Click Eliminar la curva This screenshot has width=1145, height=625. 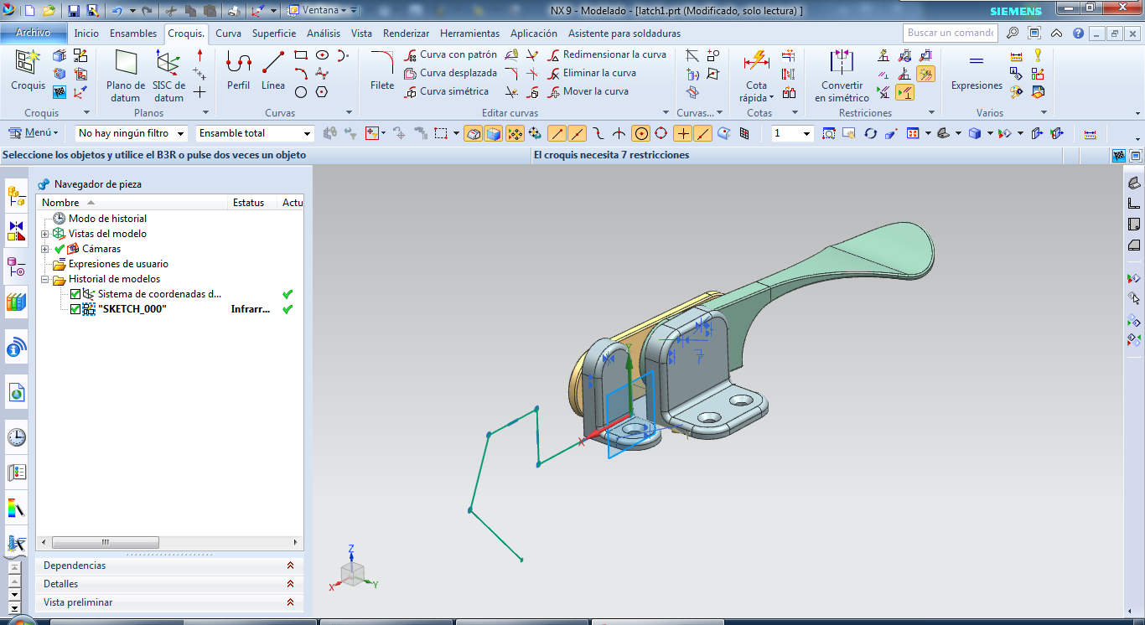[592, 73]
